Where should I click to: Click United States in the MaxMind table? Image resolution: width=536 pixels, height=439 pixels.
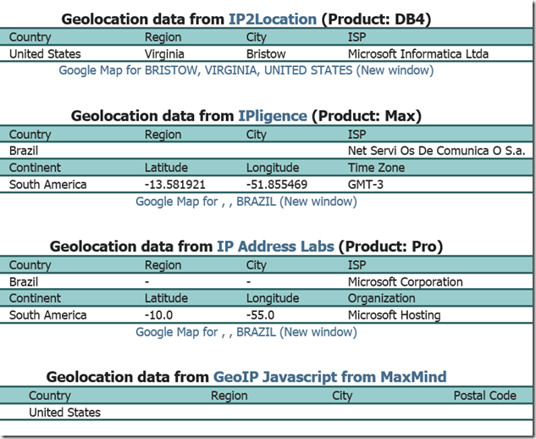(64, 413)
